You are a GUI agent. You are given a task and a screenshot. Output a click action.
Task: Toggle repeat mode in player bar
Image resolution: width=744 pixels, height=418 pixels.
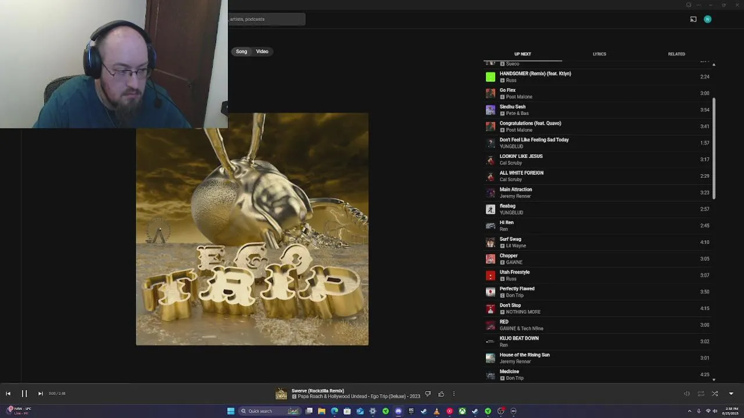point(701,394)
